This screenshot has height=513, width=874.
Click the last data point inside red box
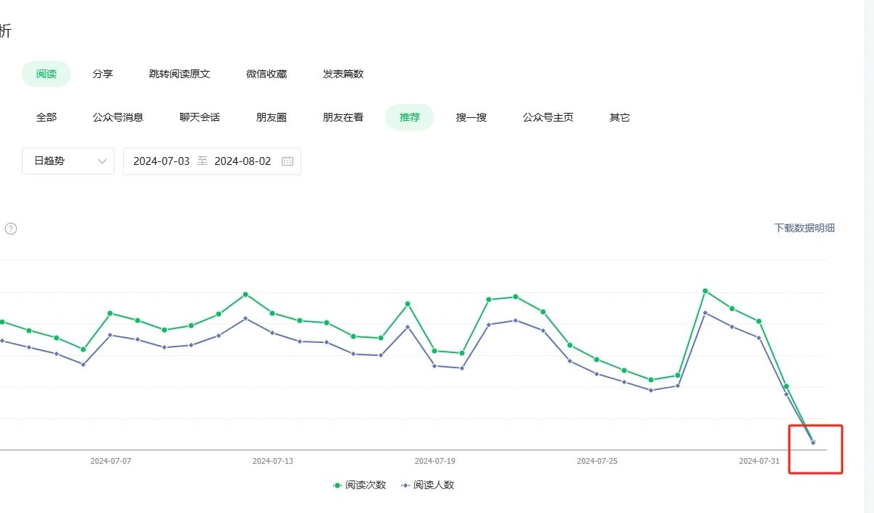coord(813,442)
